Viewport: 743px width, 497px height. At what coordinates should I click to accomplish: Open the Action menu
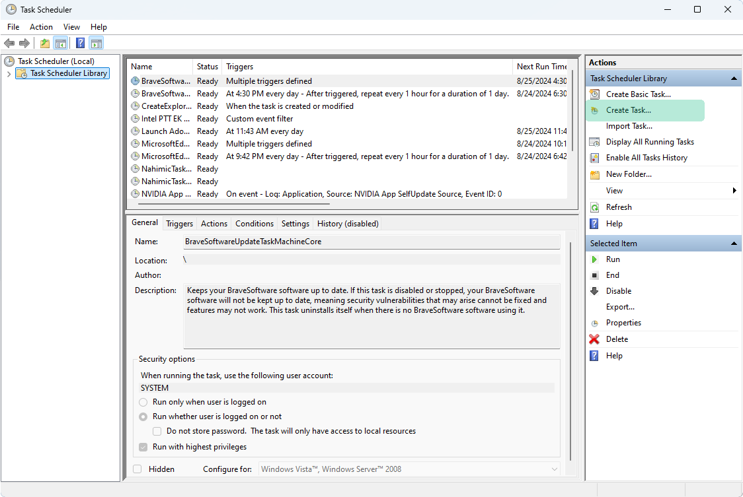(x=41, y=27)
